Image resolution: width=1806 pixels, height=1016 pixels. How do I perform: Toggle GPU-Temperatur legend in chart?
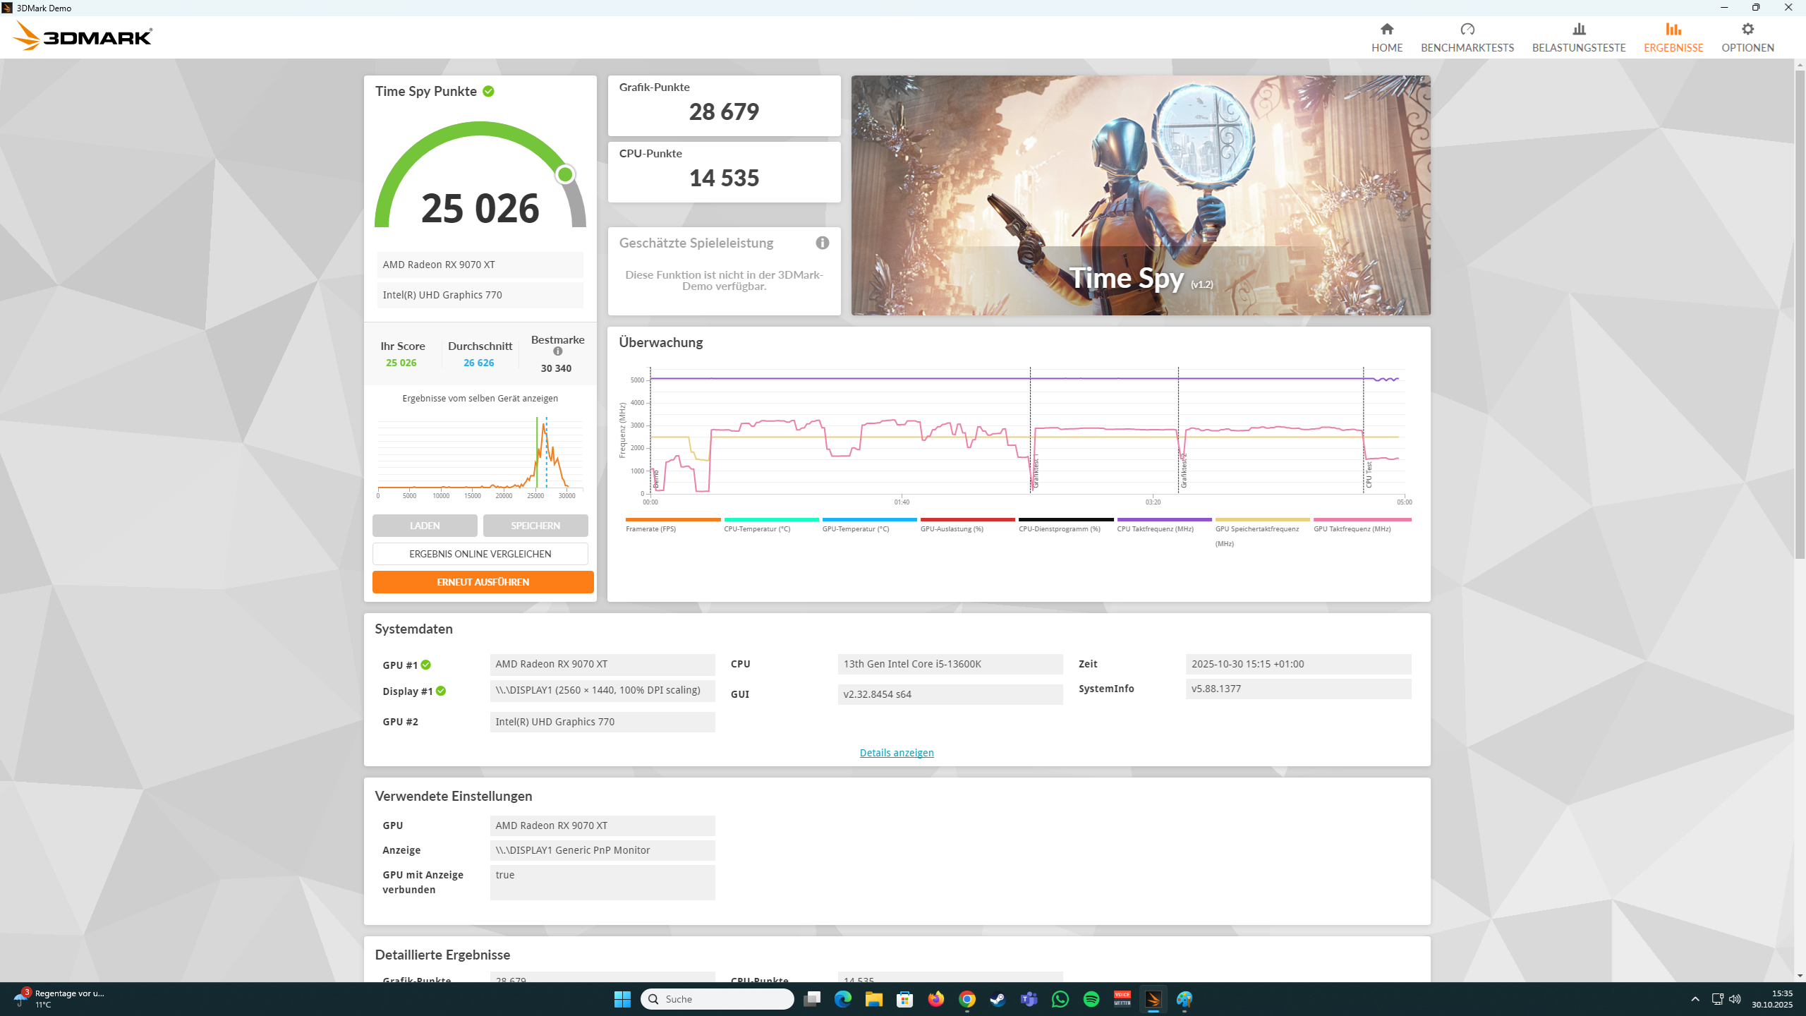[x=855, y=529]
